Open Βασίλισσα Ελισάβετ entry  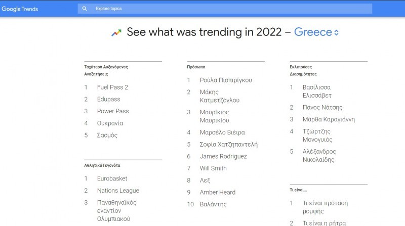click(x=317, y=91)
